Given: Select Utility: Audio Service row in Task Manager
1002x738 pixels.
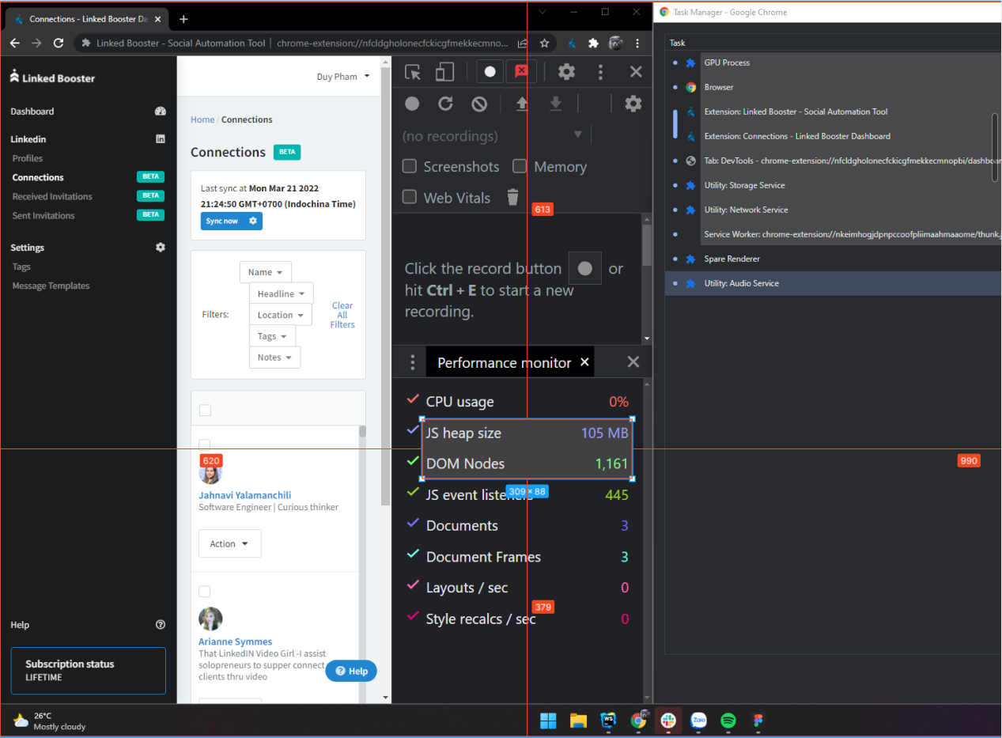Looking at the screenshot, I should tap(833, 283).
